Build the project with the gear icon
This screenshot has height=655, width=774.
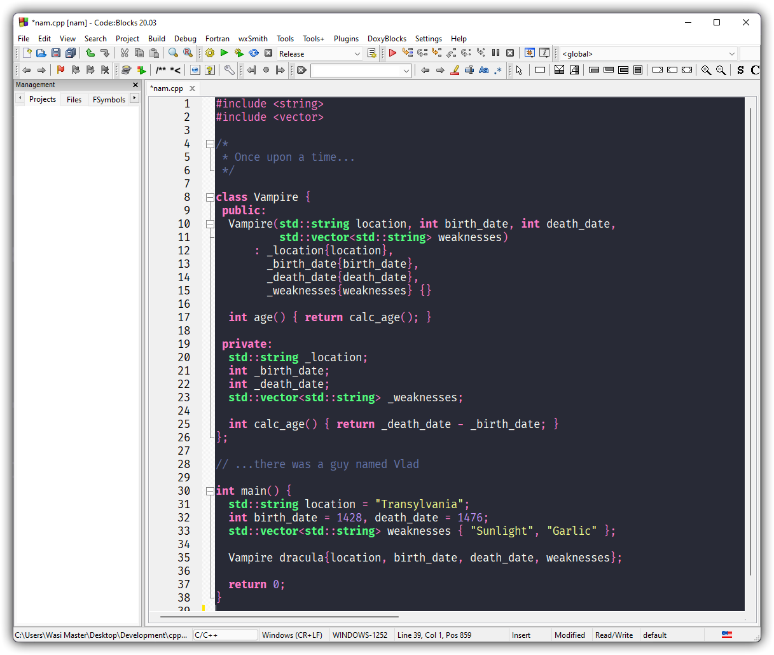coord(210,53)
